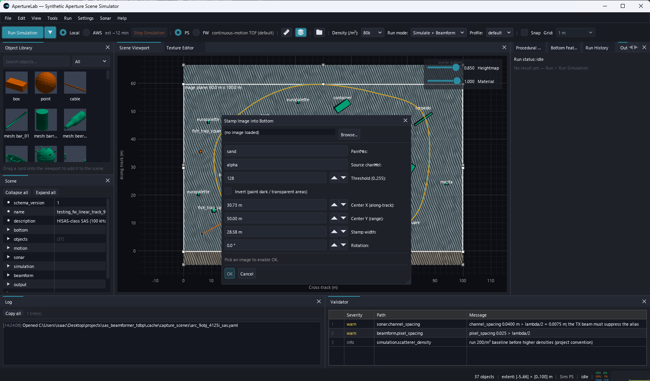650x381 pixels.
Task: Select the Local run radio button
Action: 63,32
